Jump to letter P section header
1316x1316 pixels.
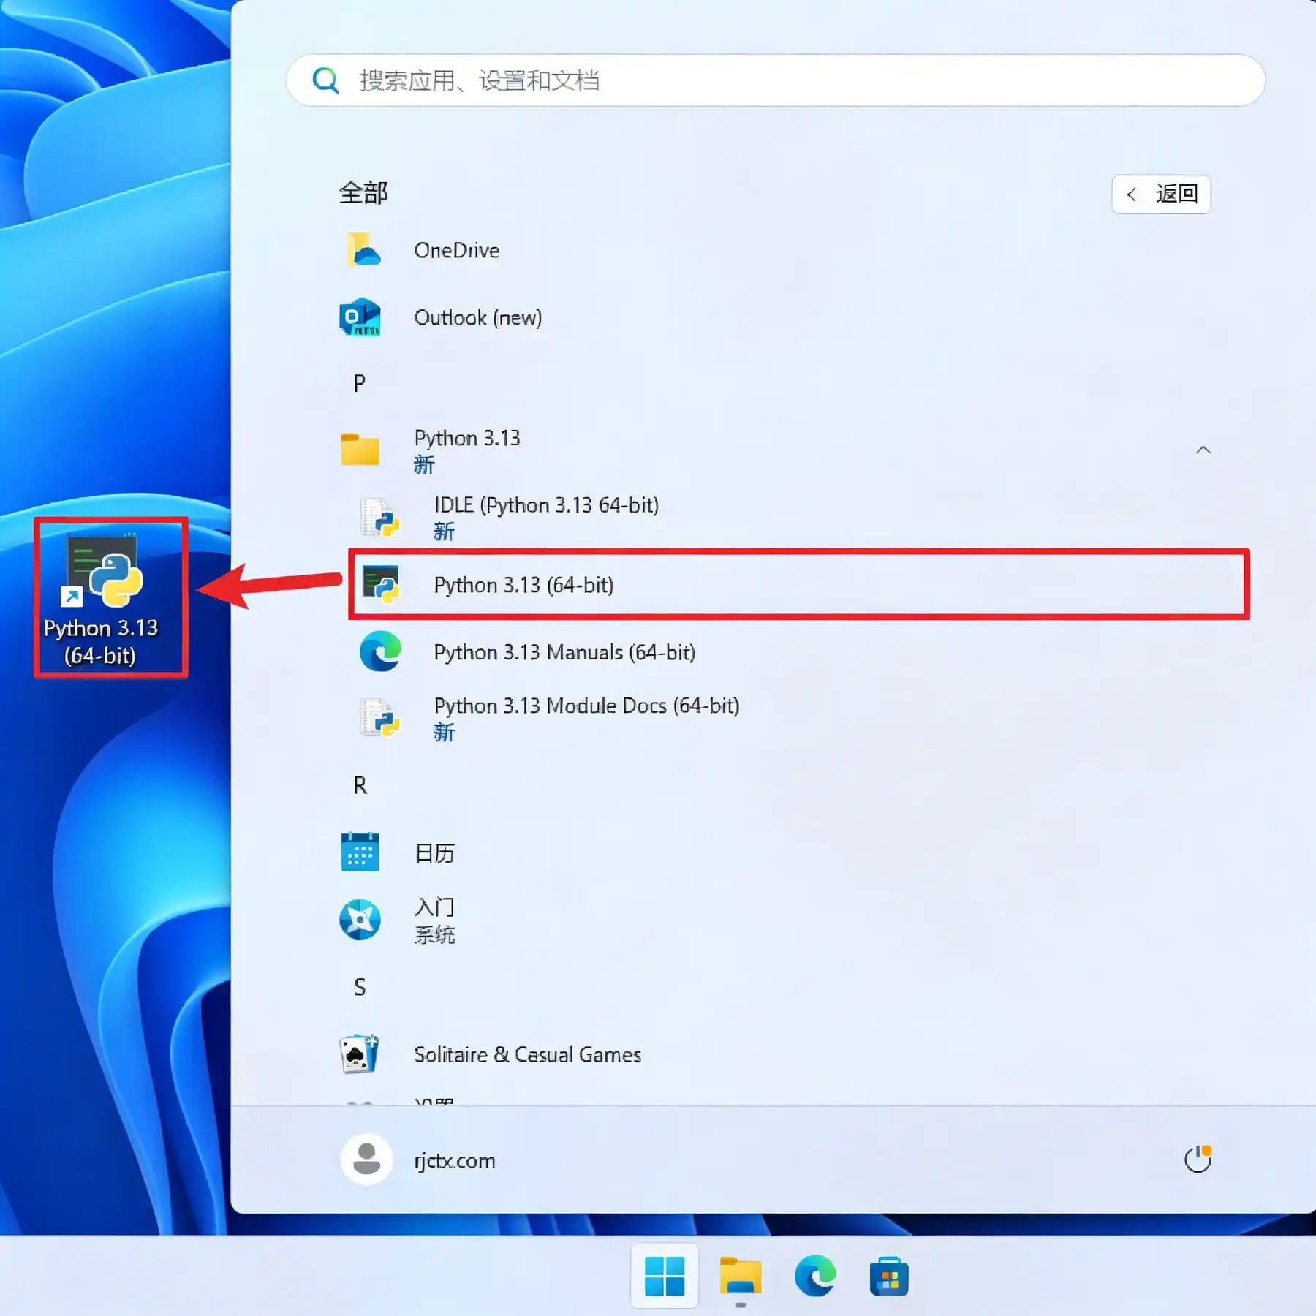[x=360, y=383]
